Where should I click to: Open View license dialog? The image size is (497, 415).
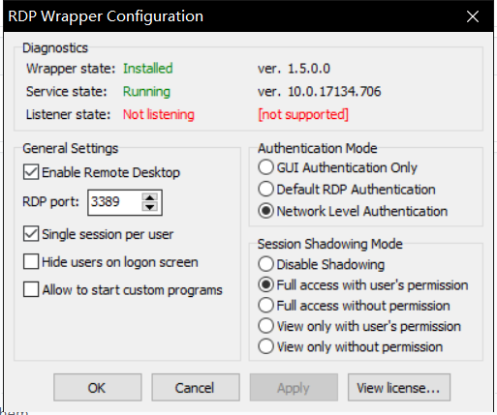coord(399,387)
